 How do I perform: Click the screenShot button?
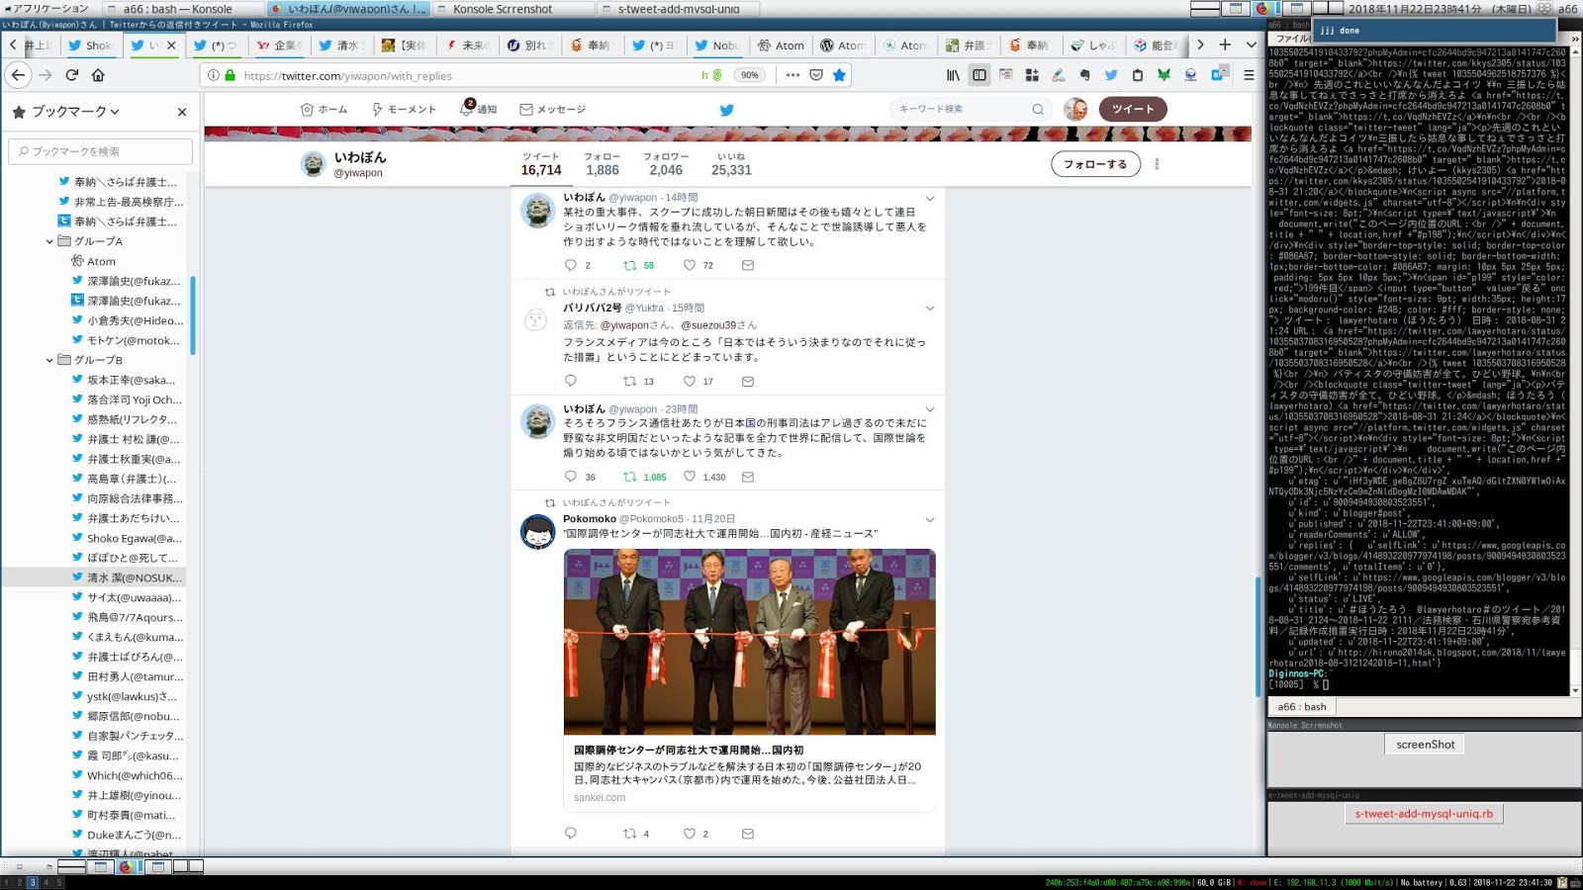[x=1426, y=745]
